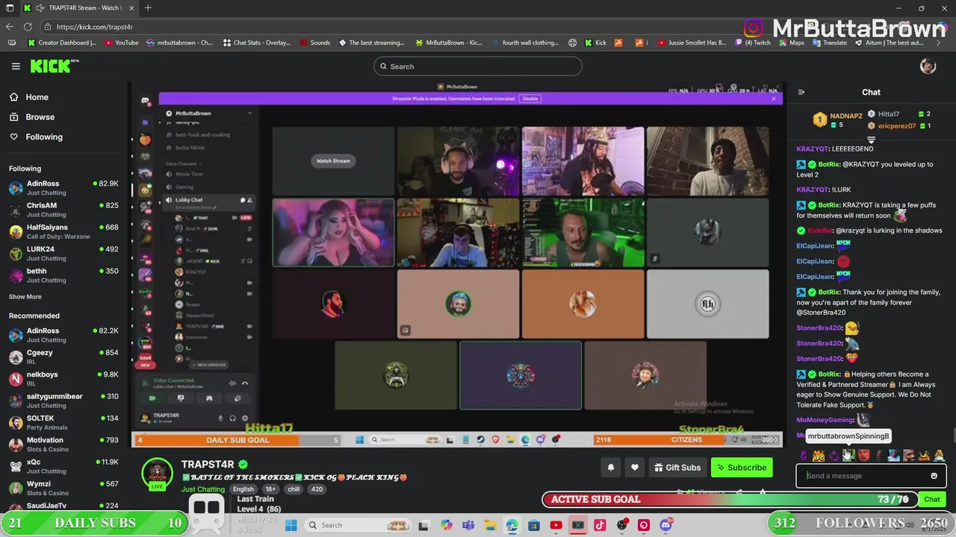Click into the Send a message field
956x537 pixels.
pyautogui.click(x=863, y=476)
